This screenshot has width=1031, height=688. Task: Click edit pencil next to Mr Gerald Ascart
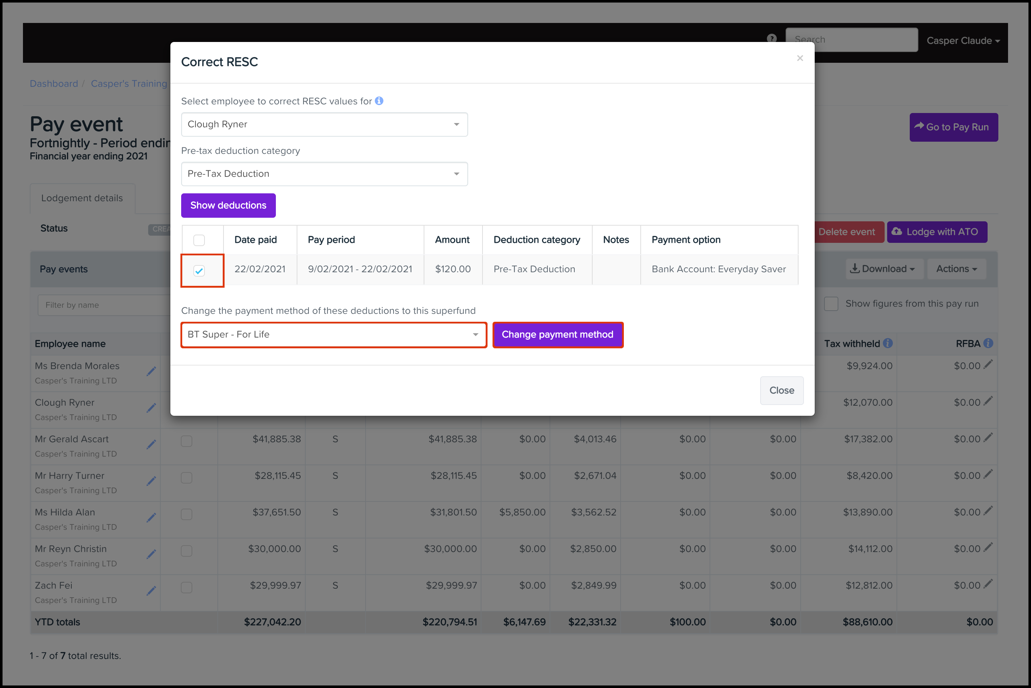coord(151,444)
